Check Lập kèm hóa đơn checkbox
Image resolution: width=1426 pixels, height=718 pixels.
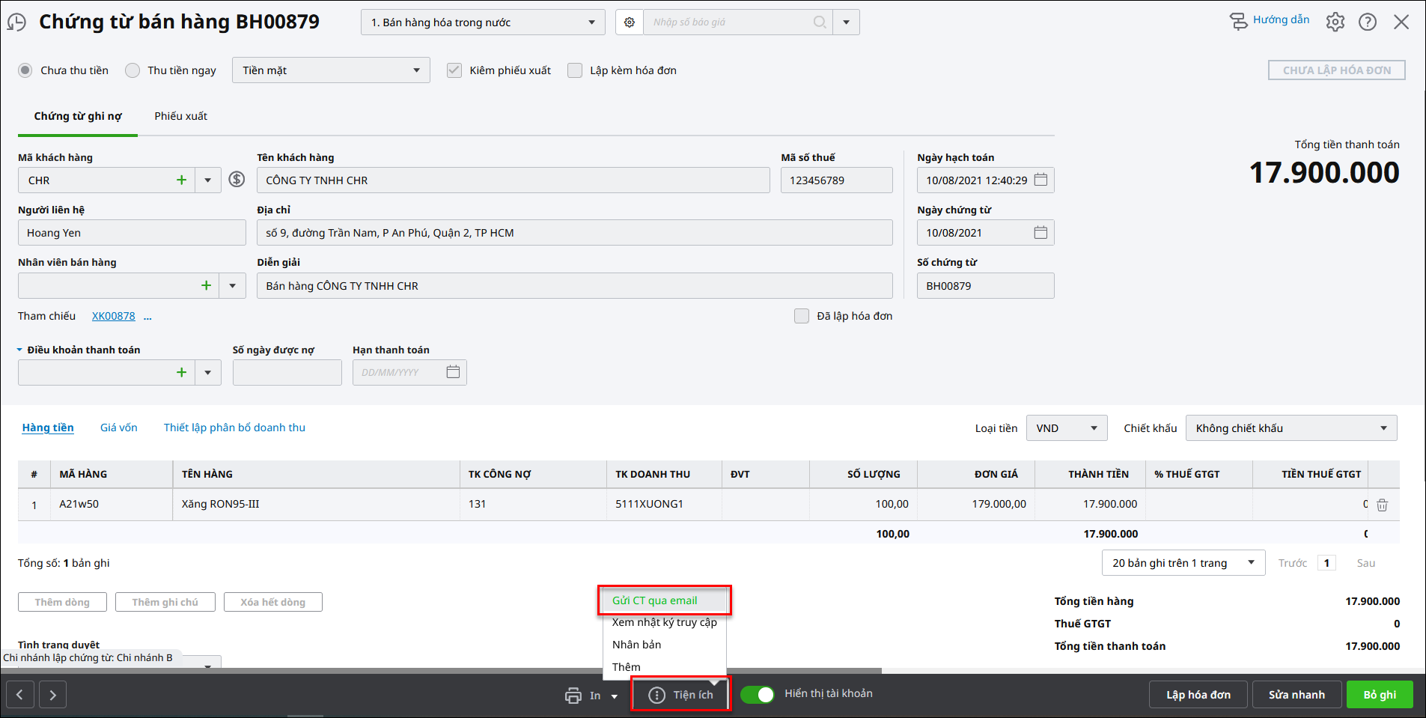[x=575, y=70]
